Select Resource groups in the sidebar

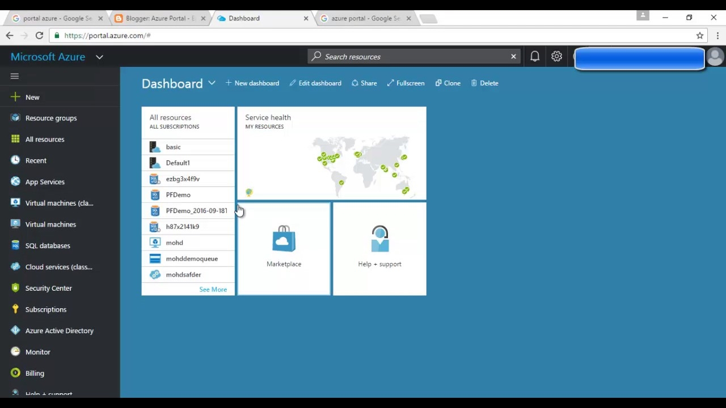[50, 118]
